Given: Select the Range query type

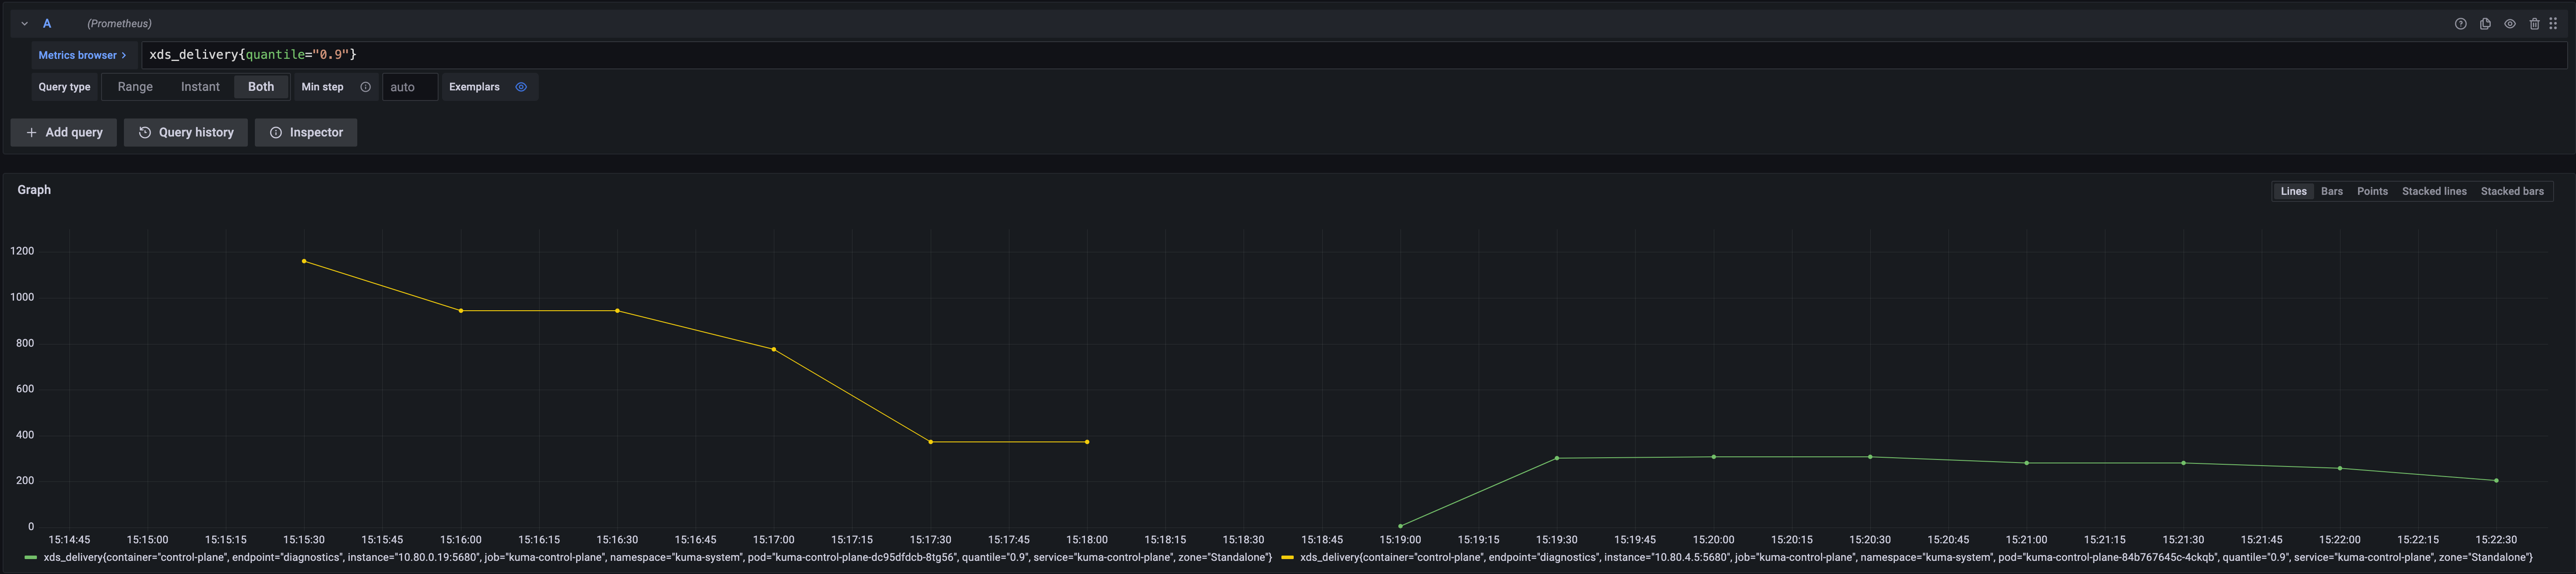Looking at the screenshot, I should click(x=135, y=87).
